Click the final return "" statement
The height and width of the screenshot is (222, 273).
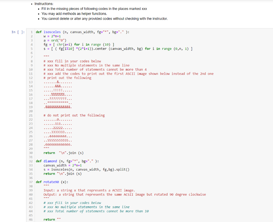coord(51,219)
